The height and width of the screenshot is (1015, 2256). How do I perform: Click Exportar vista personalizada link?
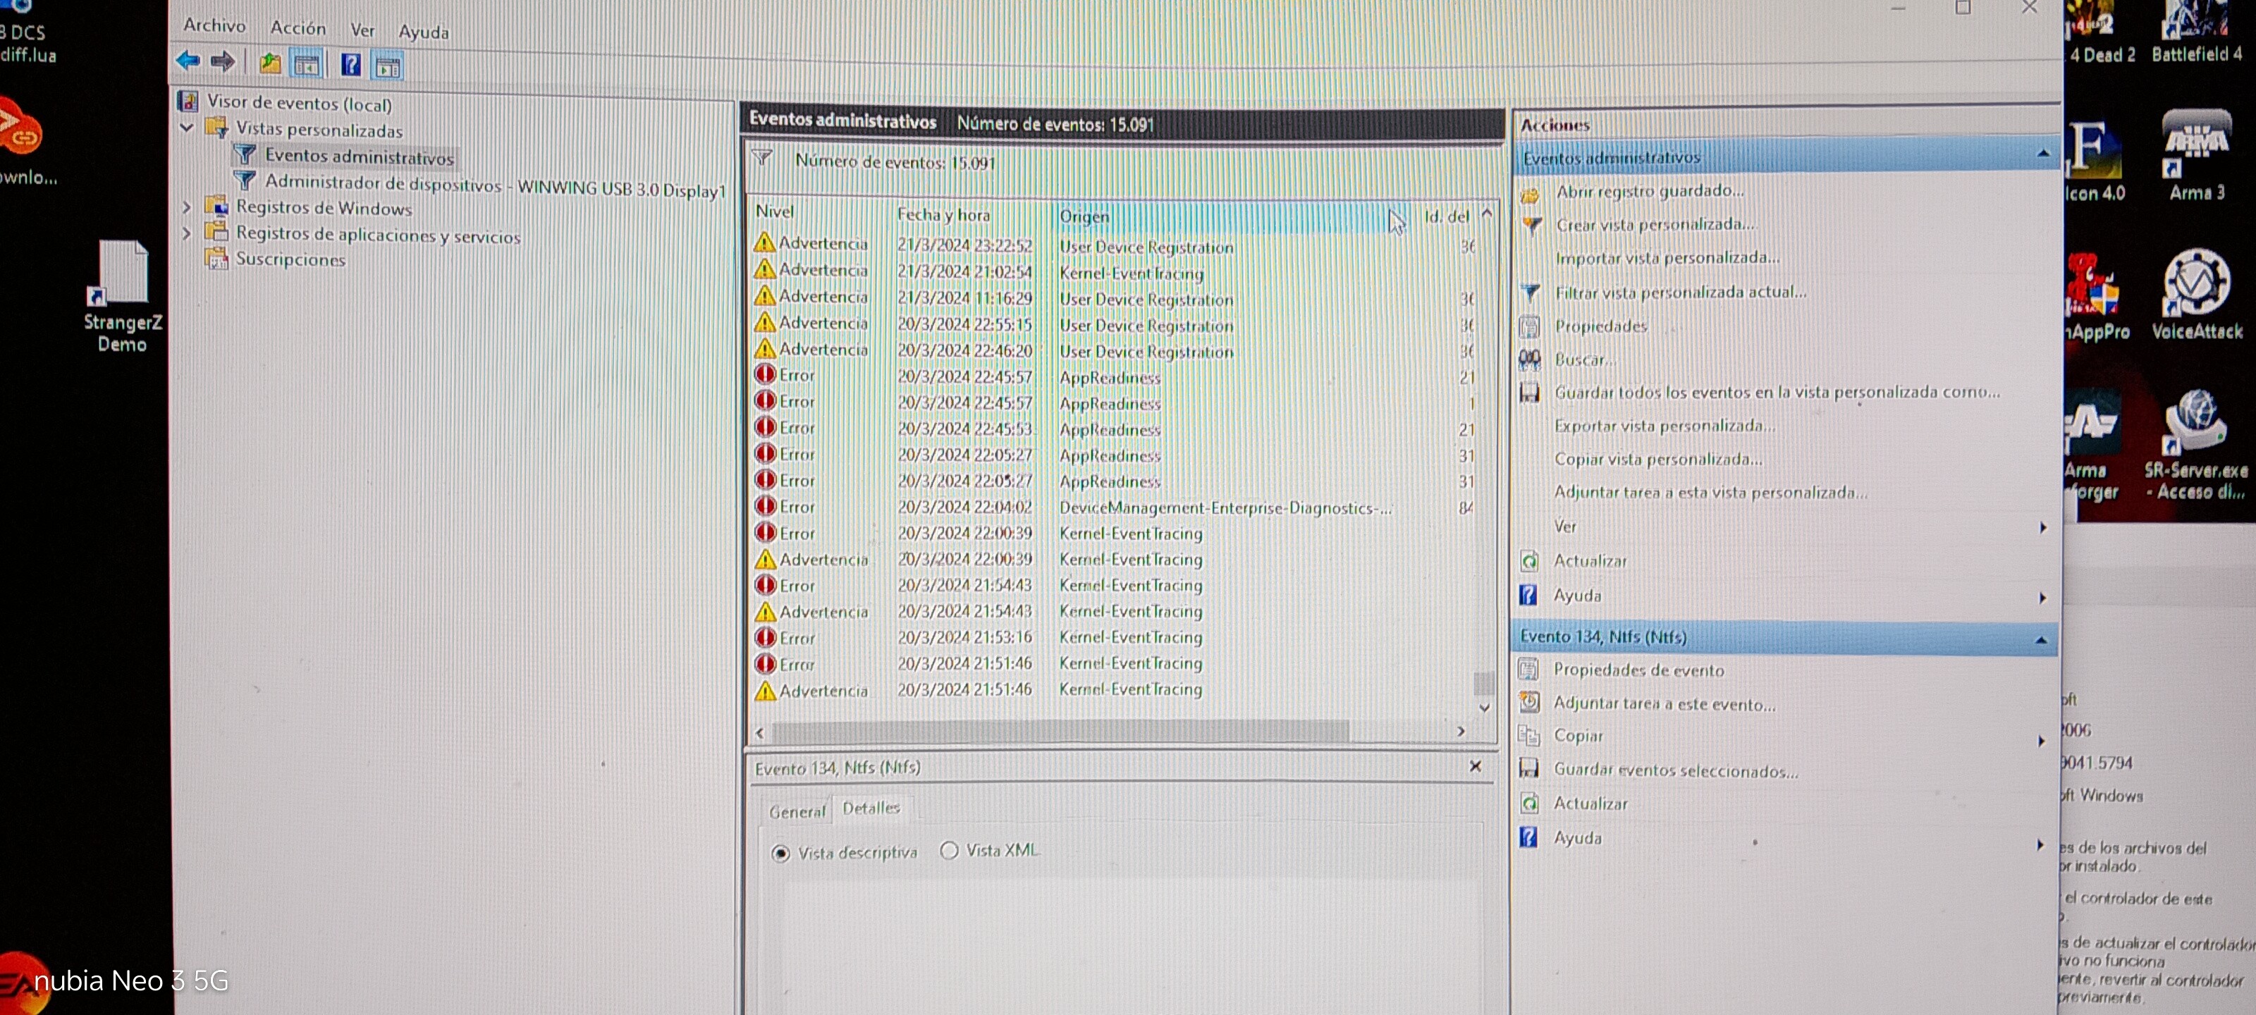click(1665, 426)
